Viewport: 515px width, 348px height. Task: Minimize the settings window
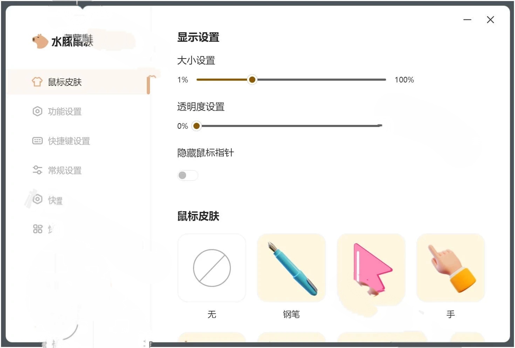coord(467,20)
